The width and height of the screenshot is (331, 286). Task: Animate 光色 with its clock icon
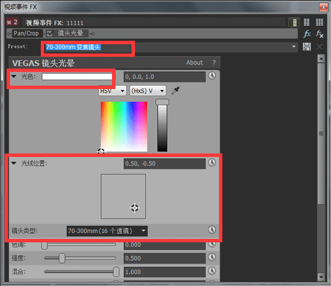point(212,76)
